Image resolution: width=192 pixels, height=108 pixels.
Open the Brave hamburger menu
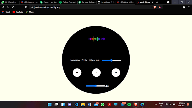click(189, 7)
